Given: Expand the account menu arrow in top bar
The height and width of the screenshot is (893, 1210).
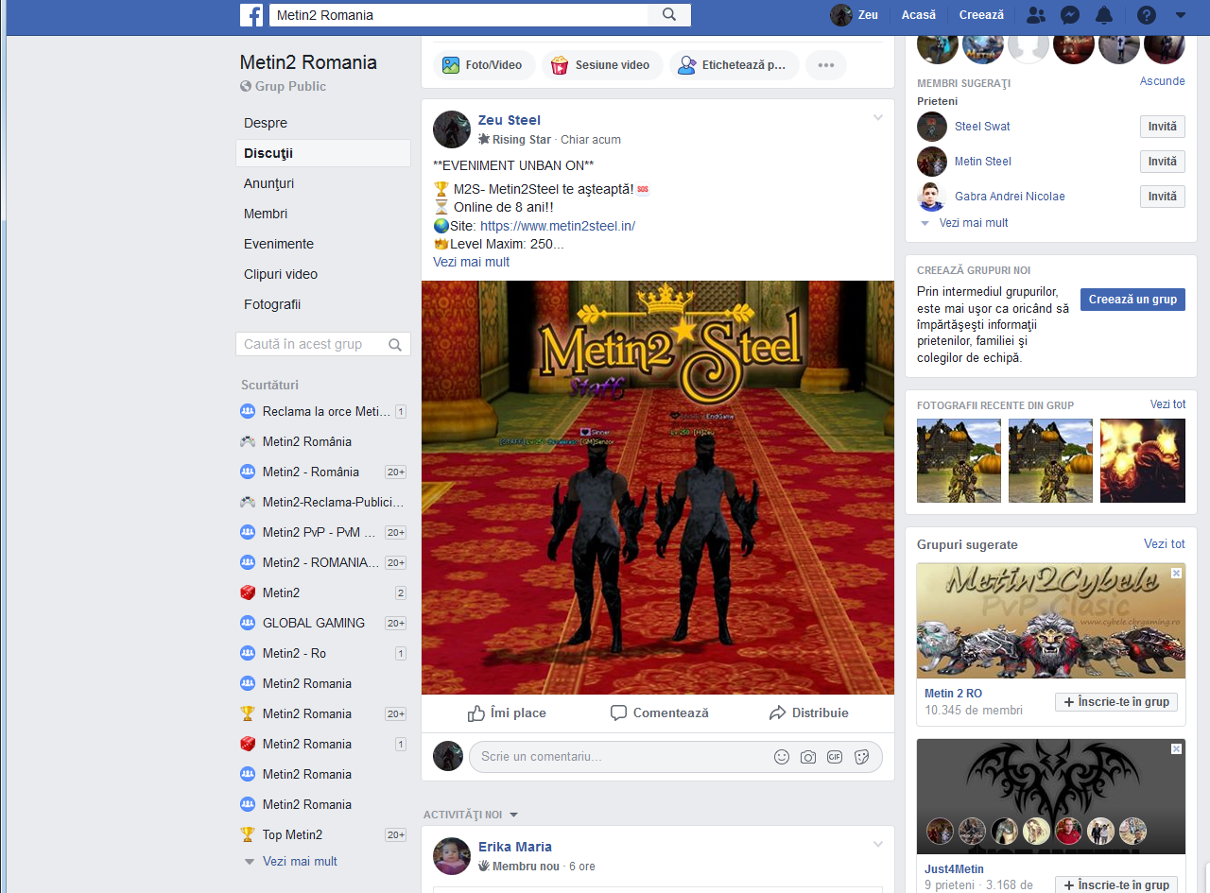Looking at the screenshot, I should click(x=1181, y=15).
